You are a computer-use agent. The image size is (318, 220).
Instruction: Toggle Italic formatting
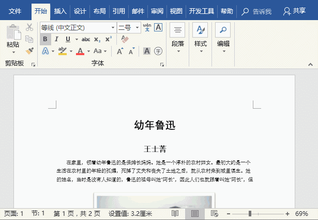coord(56,39)
